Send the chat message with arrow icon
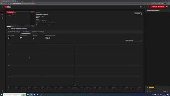Viewport: 170px width, 96px height. [168, 91]
